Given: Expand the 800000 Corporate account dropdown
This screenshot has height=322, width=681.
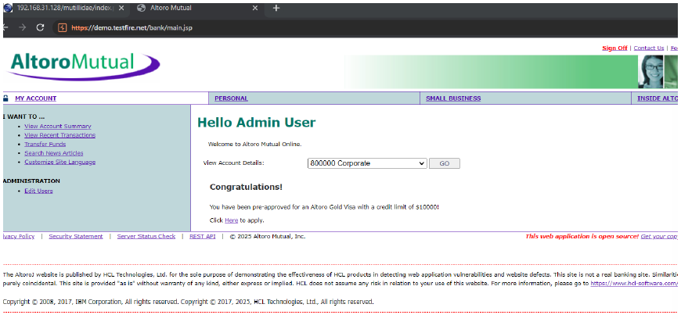Looking at the screenshot, I should point(367,163).
